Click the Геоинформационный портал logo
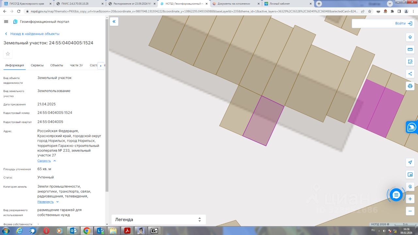Screen dimensions: 418x235 click(x=41, y=22)
